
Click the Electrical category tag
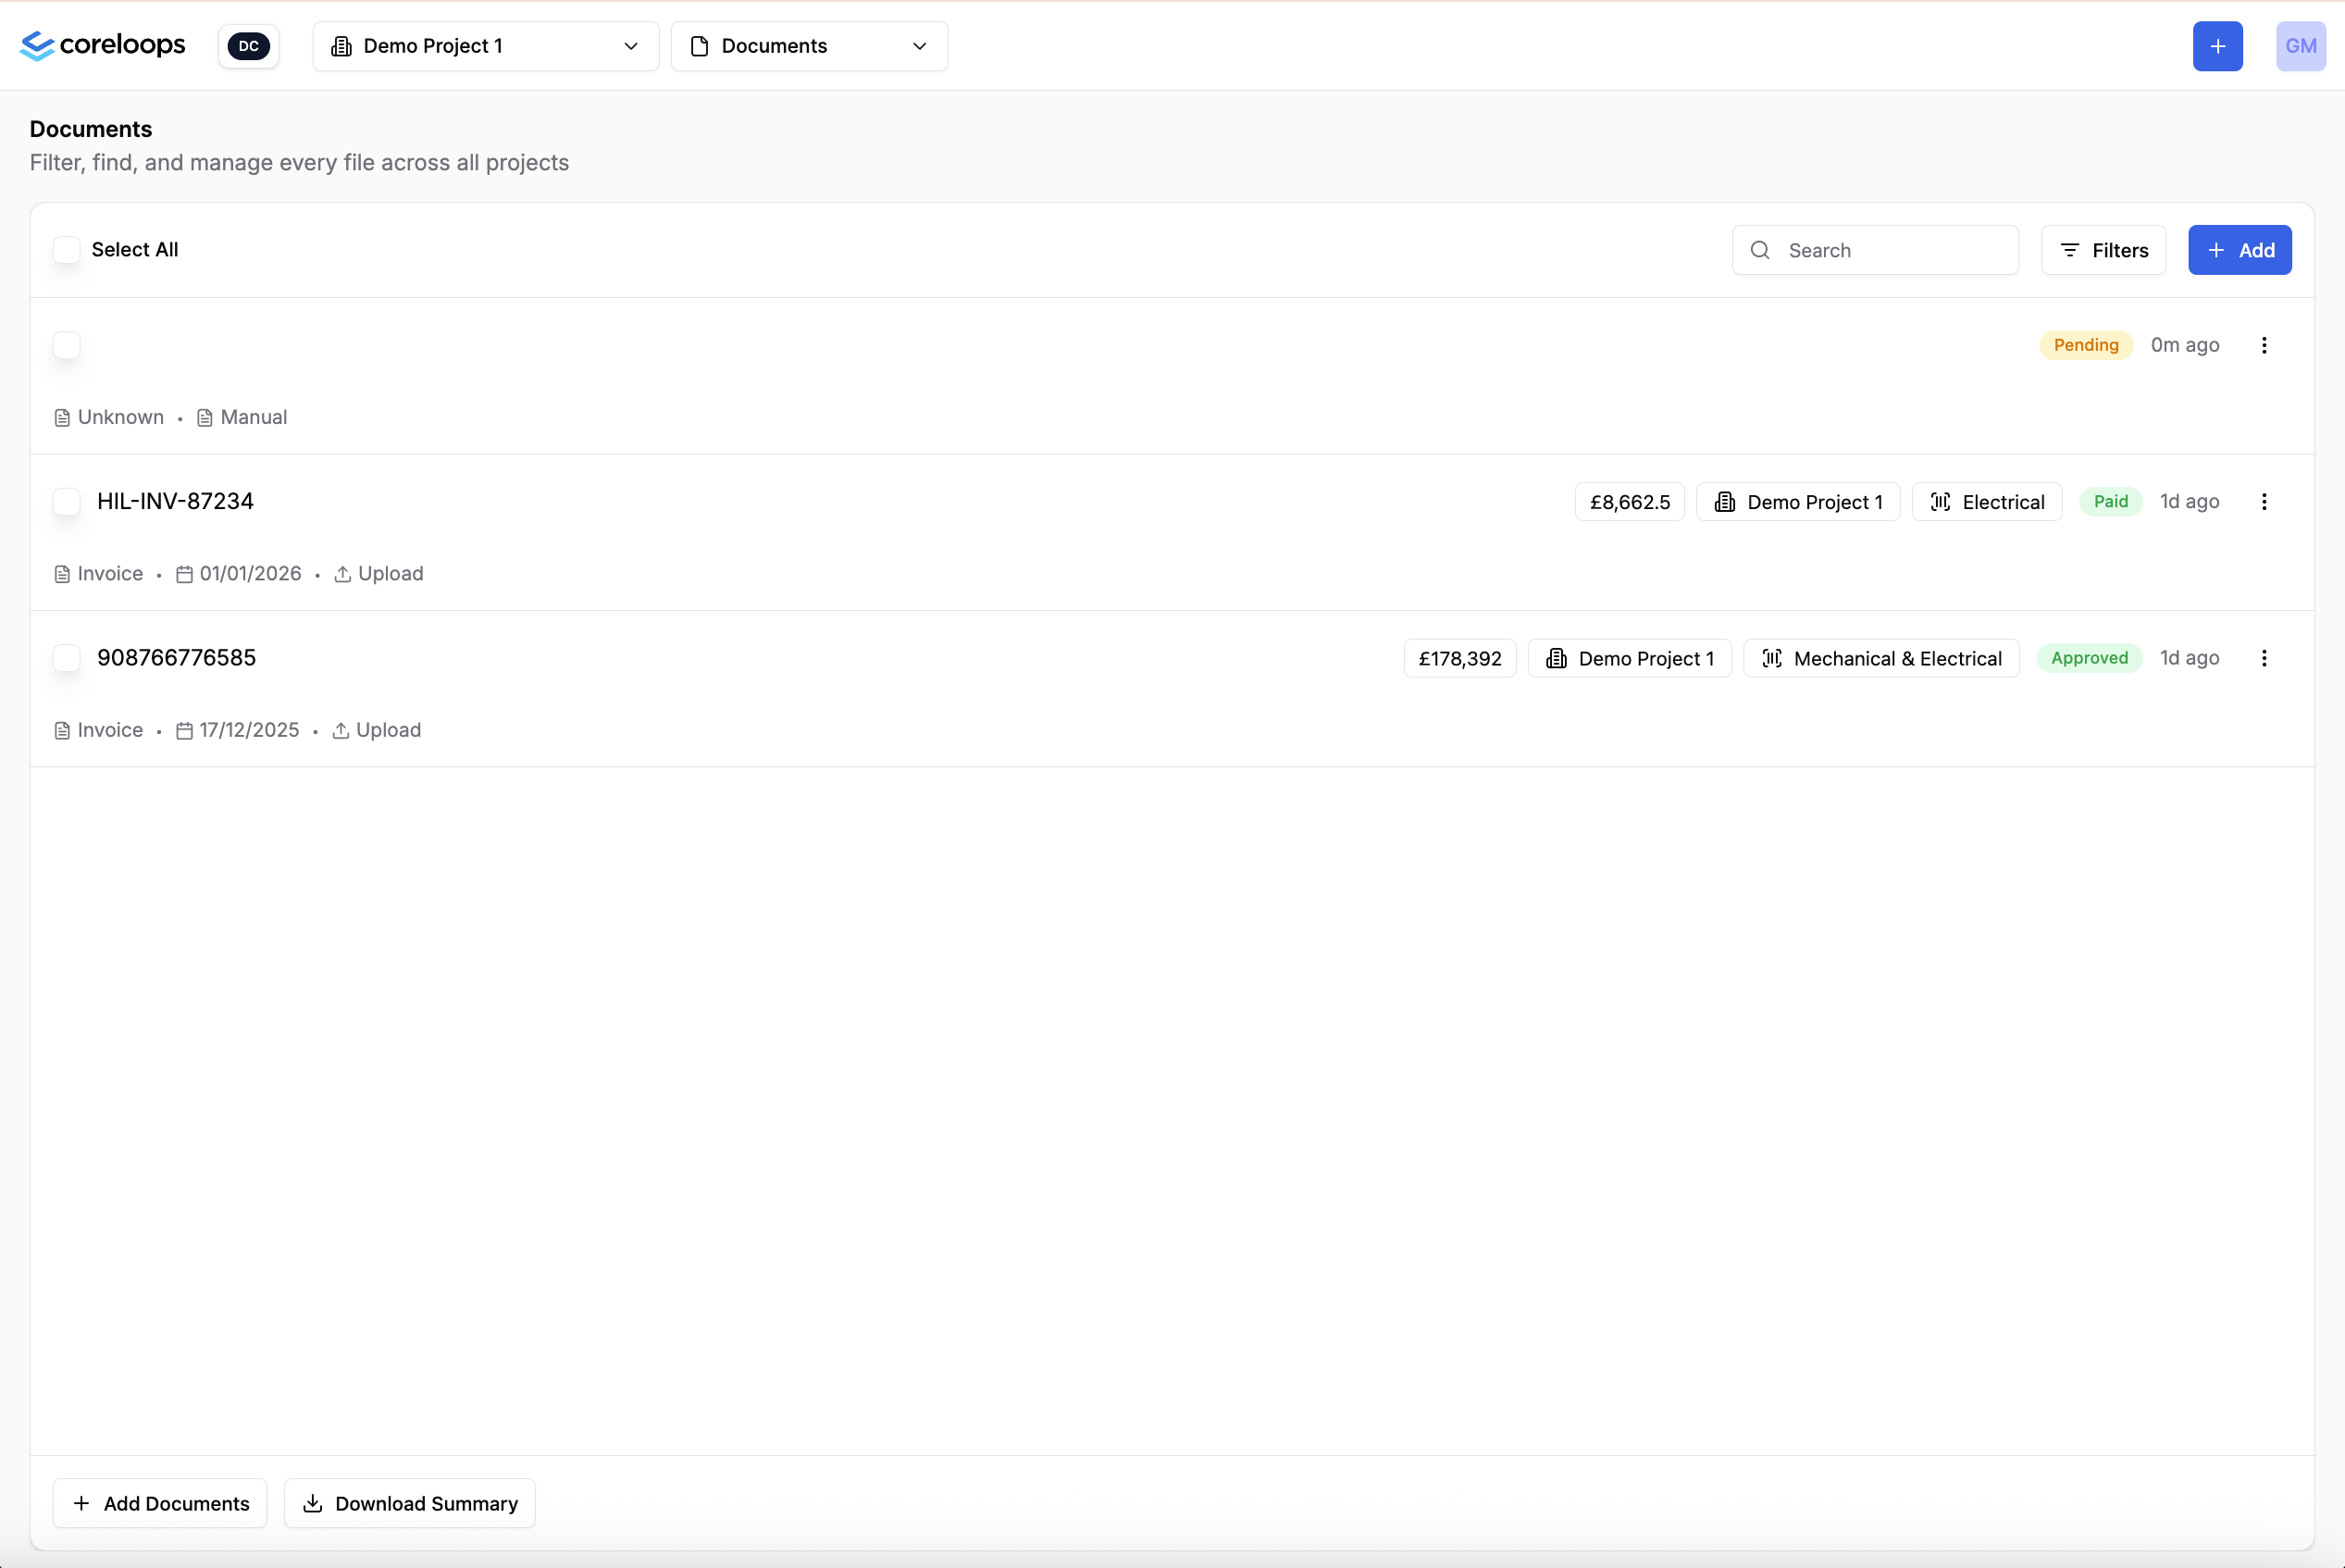(1986, 502)
